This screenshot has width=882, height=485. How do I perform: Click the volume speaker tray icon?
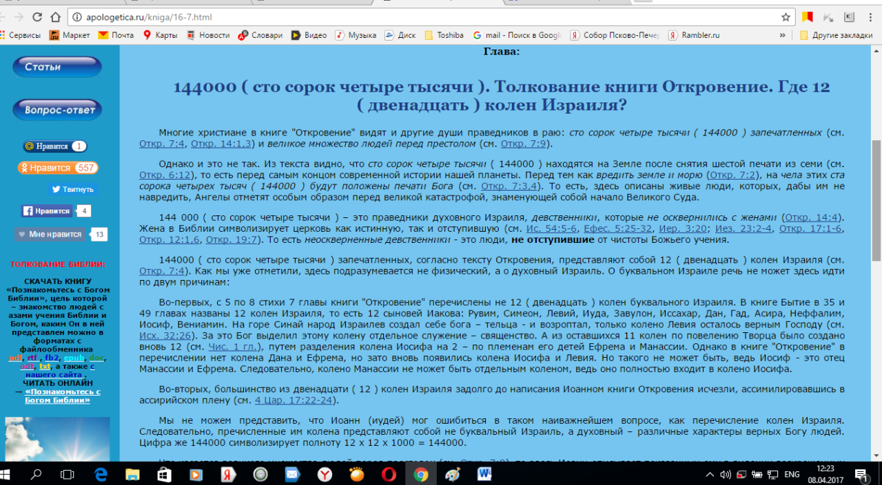[x=725, y=474]
